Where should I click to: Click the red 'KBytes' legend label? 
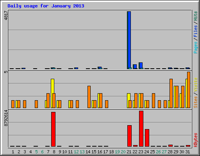[196, 140]
